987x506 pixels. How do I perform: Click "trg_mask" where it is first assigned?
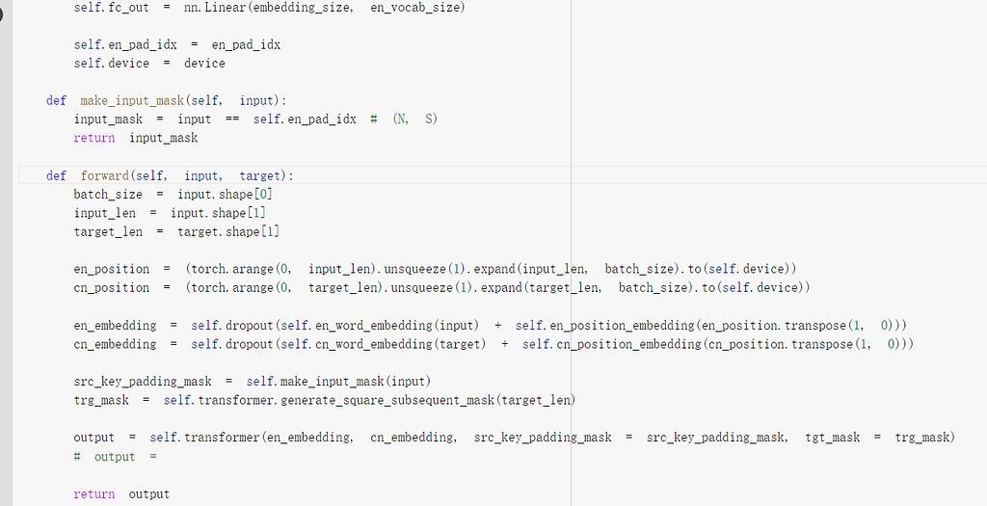click(101, 400)
